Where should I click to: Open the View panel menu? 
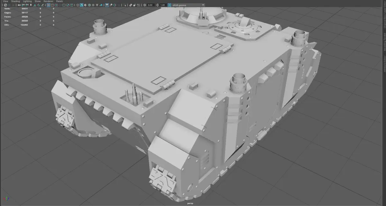(x=5, y=1)
